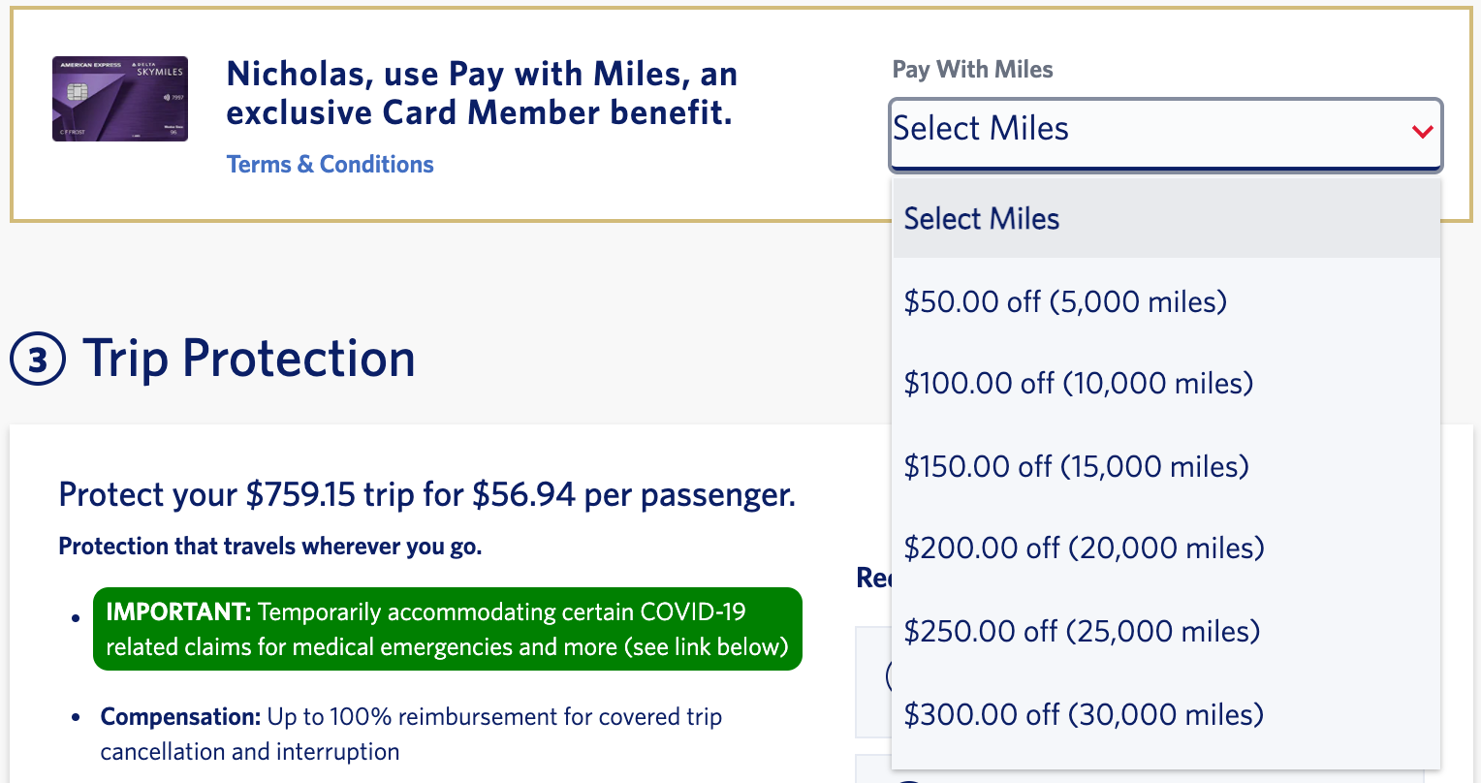Click the cut-off 'Rec' heading beside the list
The width and height of the screenshot is (1481, 783).
pos(872,579)
